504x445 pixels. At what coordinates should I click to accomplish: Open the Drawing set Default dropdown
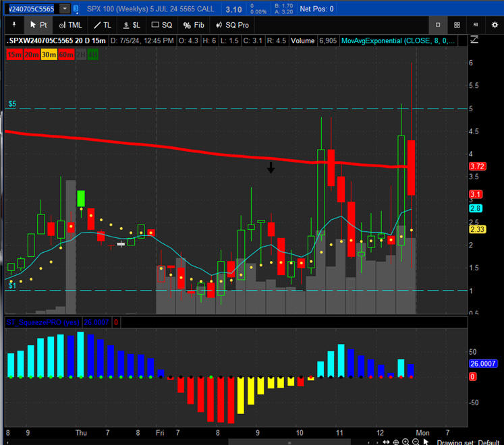(468, 442)
